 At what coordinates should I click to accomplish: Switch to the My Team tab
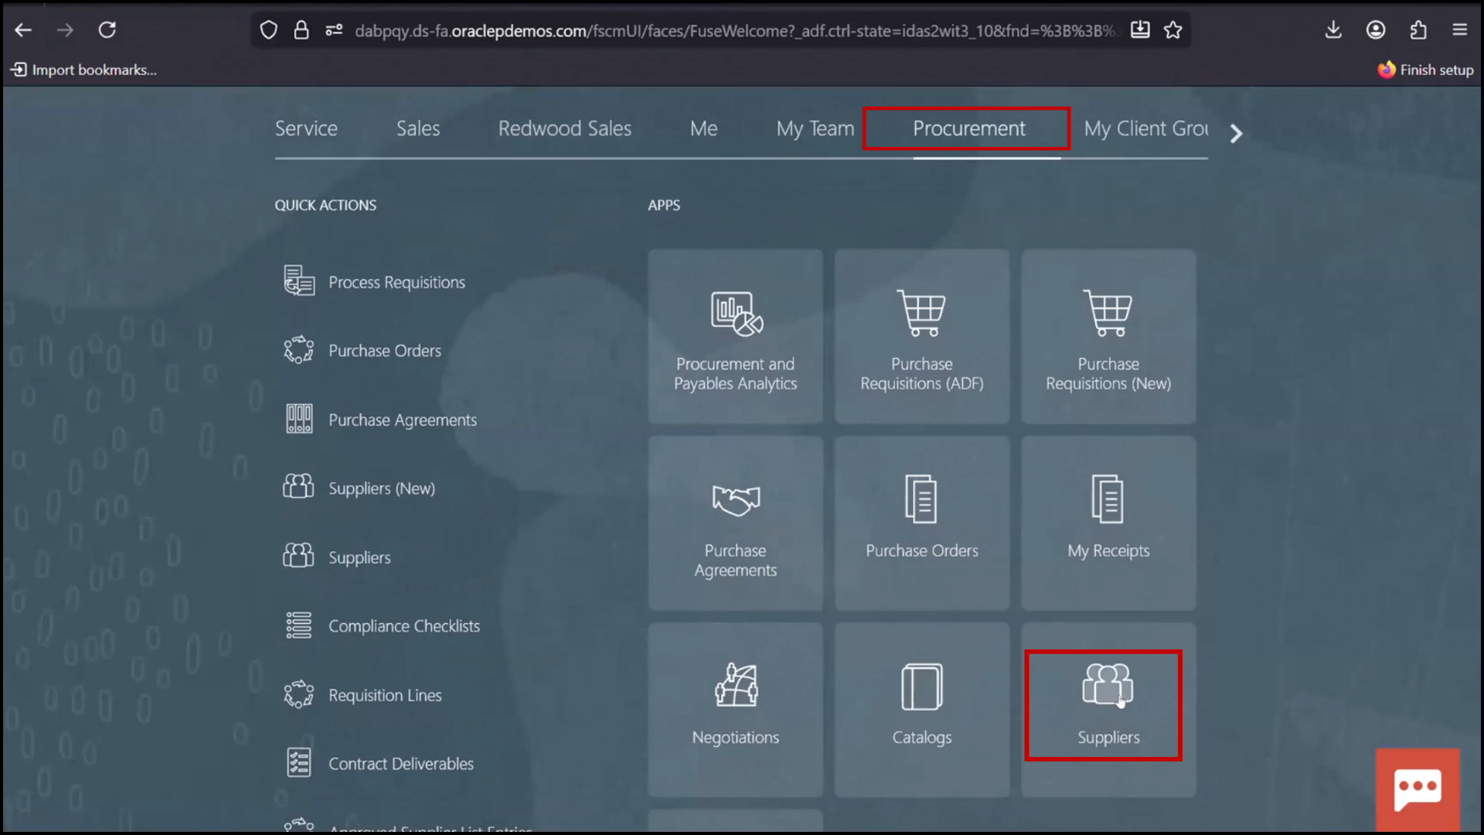[815, 128]
